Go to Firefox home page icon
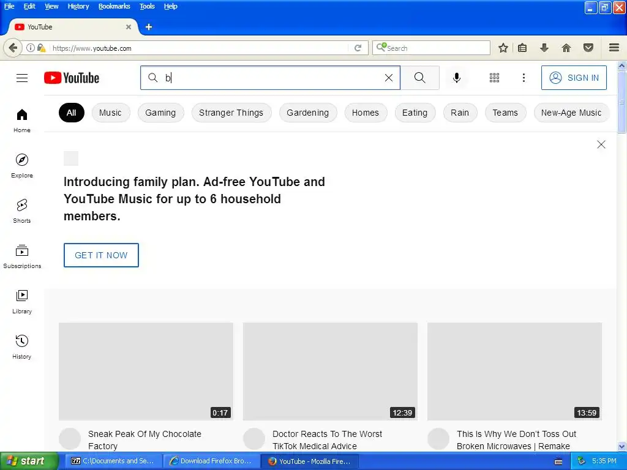 (566, 48)
